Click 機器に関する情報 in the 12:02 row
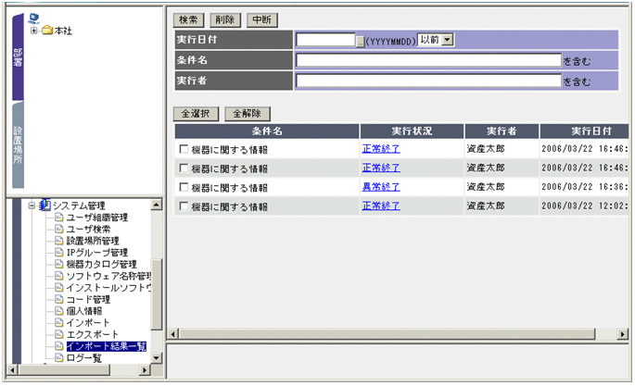The image size is (635, 386). click(x=230, y=207)
